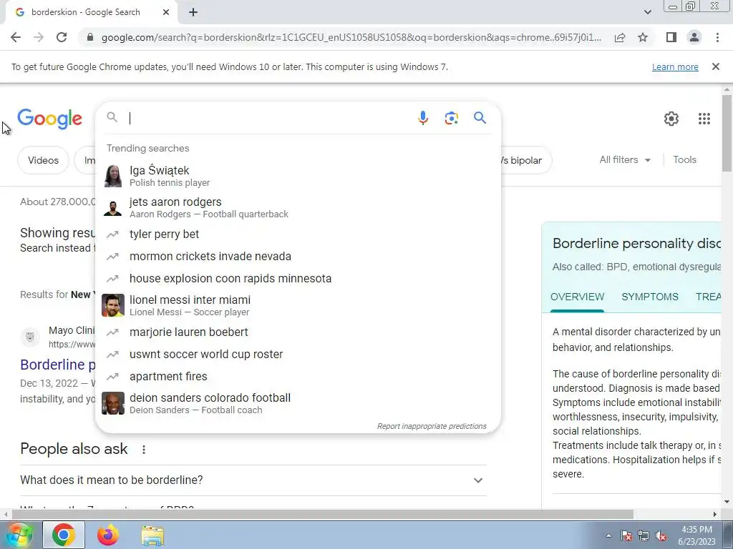733x549 pixels.
Task: Open Windows Explorer from the taskbar
Action: pos(153,535)
